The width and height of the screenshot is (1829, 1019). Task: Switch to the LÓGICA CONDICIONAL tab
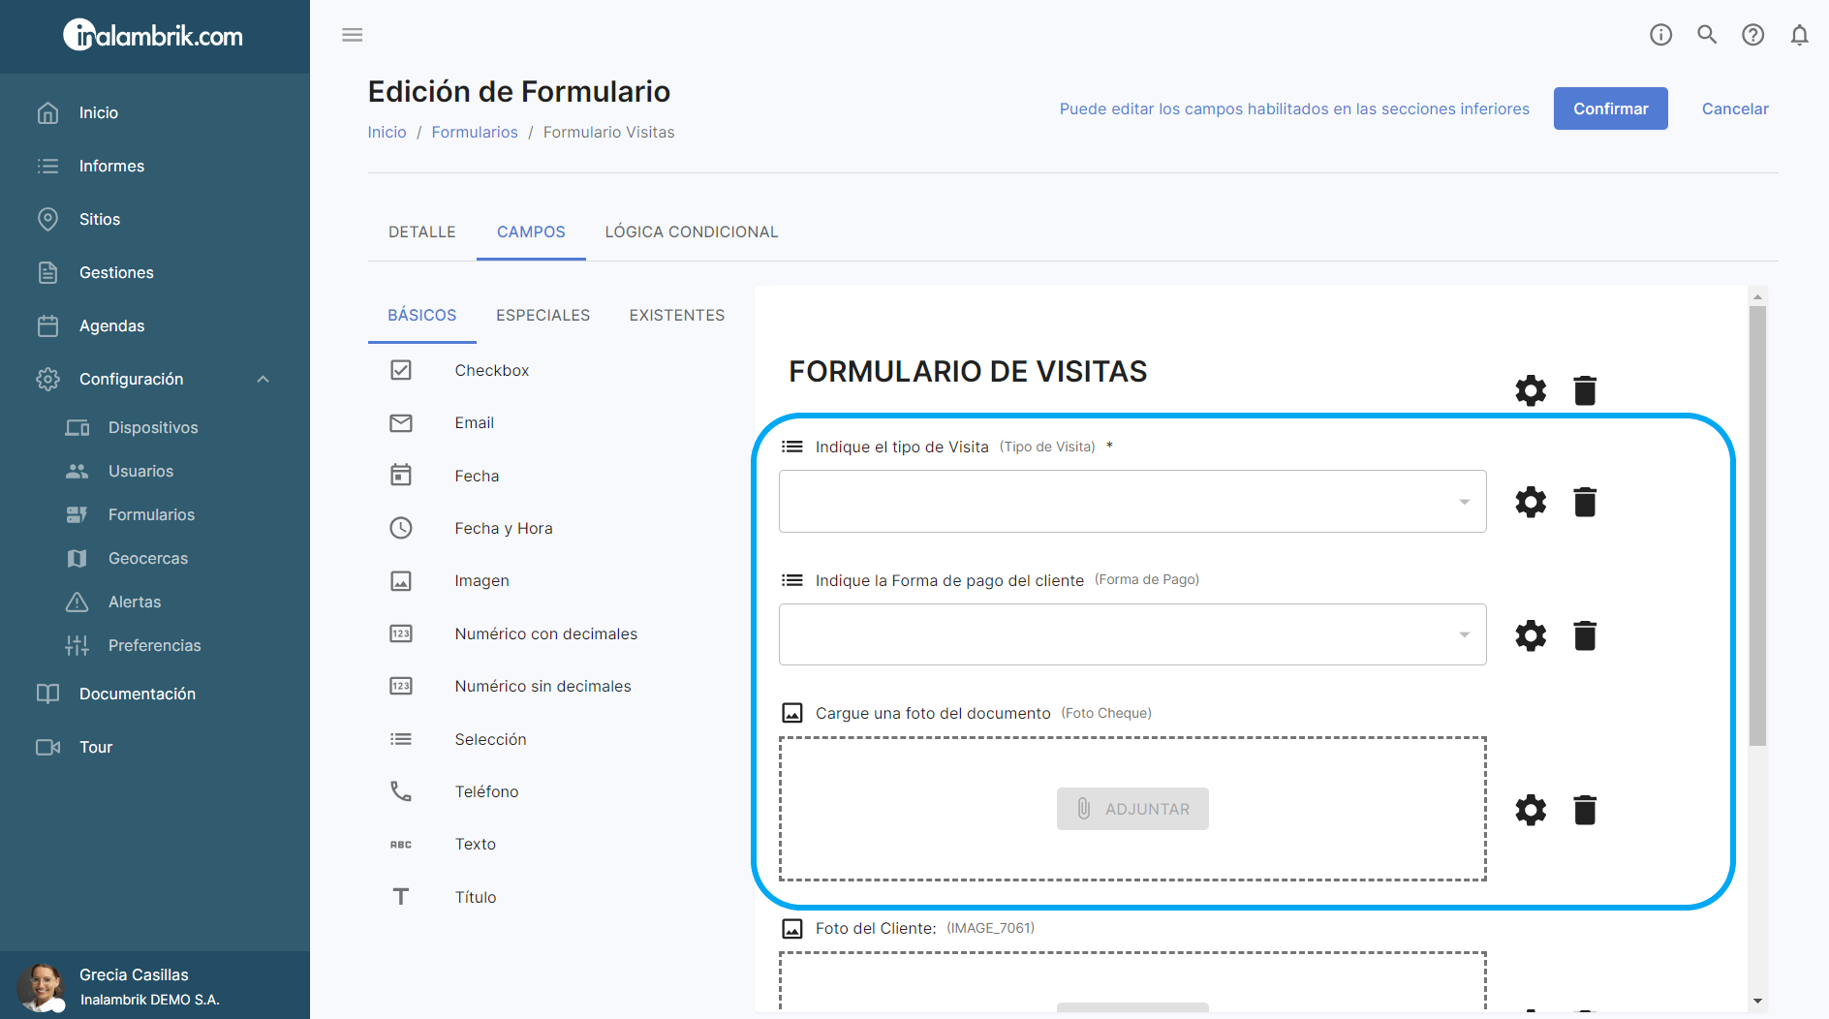point(692,232)
